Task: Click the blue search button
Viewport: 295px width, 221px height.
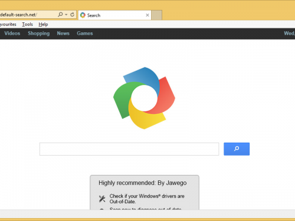Action: pos(237,149)
